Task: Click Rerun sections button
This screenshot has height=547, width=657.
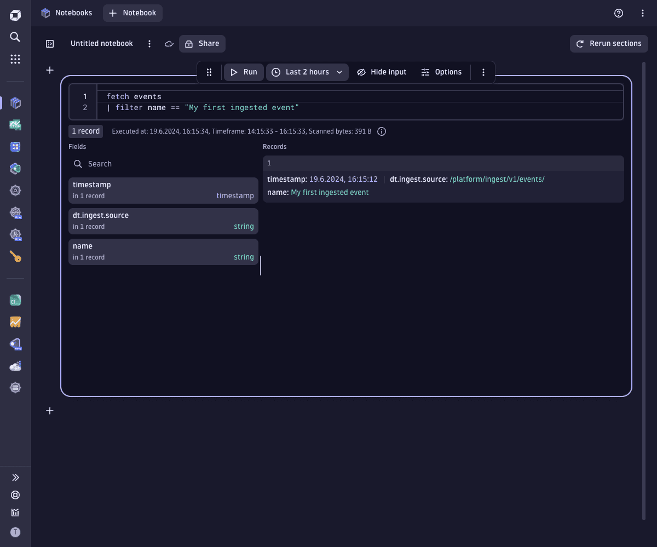Action: (x=608, y=43)
